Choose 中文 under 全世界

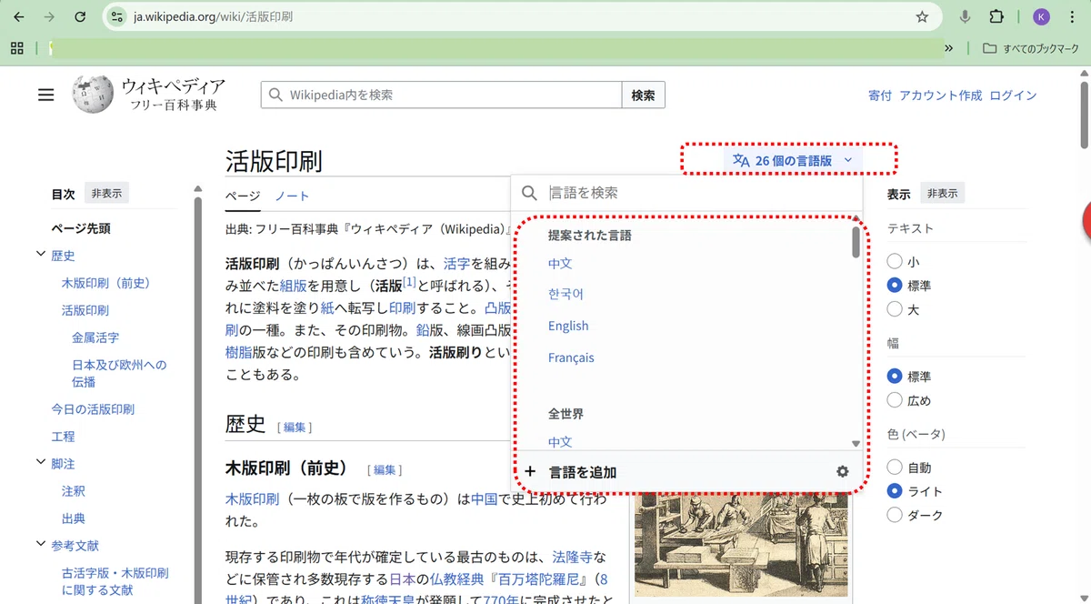(560, 441)
